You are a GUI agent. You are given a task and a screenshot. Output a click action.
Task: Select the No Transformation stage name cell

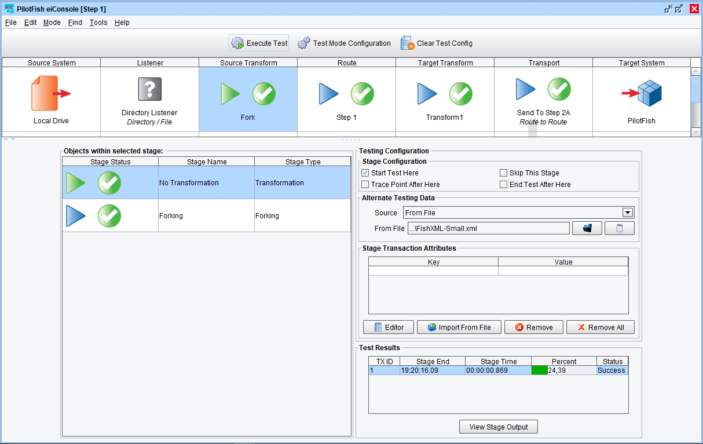pos(206,183)
